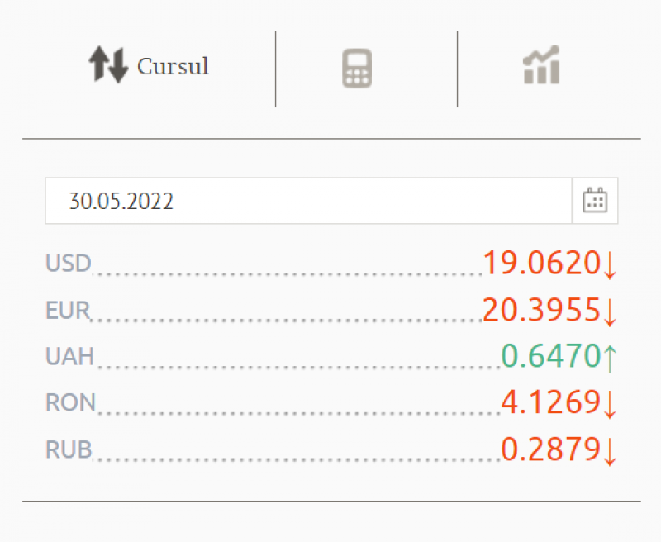Click the down arrow beside RON rate
The width and height of the screenshot is (661, 542).
[x=610, y=404]
